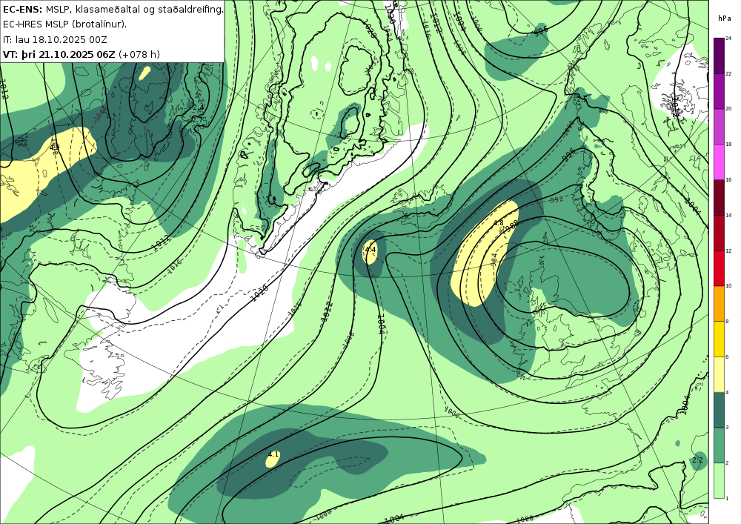
Task: Click the golden yellow 6–8 legend swatch
Action: click(719, 339)
